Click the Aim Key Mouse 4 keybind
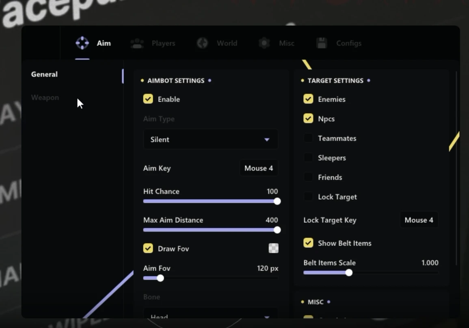Image resolution: width=469 pixels, height=328 pixels. click(259, 168)
